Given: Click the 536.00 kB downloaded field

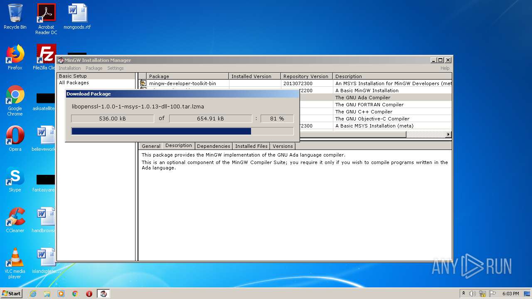Looking at the screenshot, I should [113, 119].
